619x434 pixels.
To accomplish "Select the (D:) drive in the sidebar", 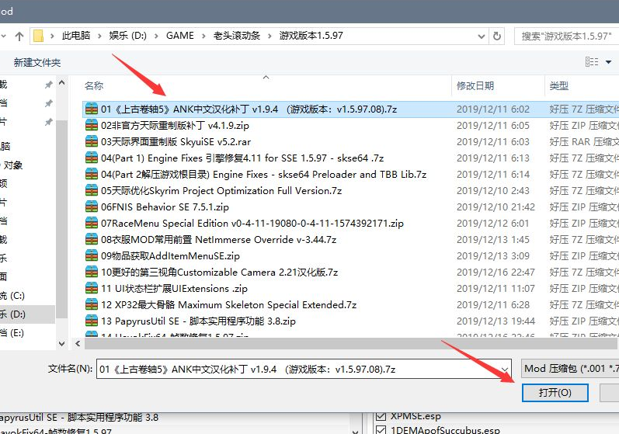I will click(26, 314).
